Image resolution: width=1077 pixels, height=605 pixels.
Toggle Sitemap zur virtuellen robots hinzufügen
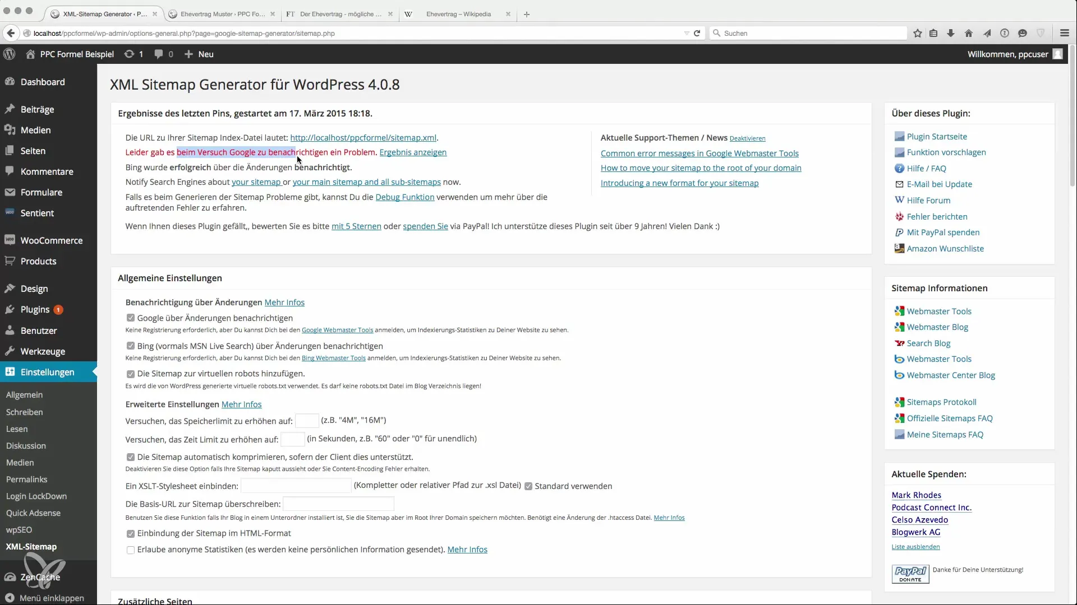pyautogui.click(x=131, y=374)
